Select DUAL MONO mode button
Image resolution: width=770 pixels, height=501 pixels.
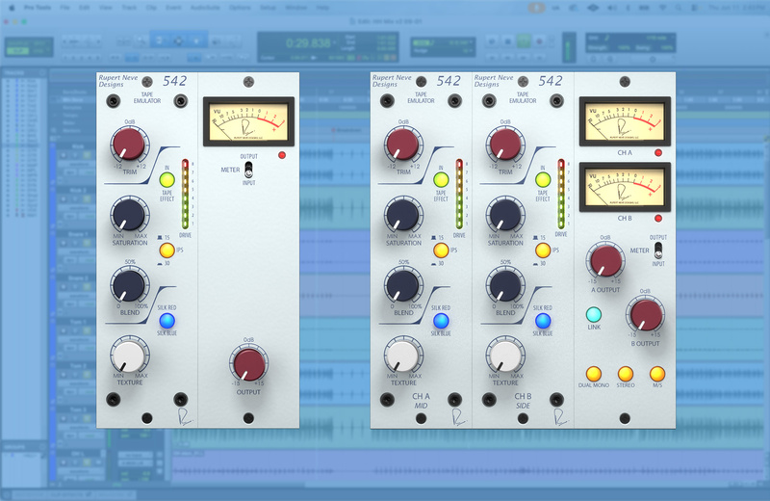(x=594, y=374)
